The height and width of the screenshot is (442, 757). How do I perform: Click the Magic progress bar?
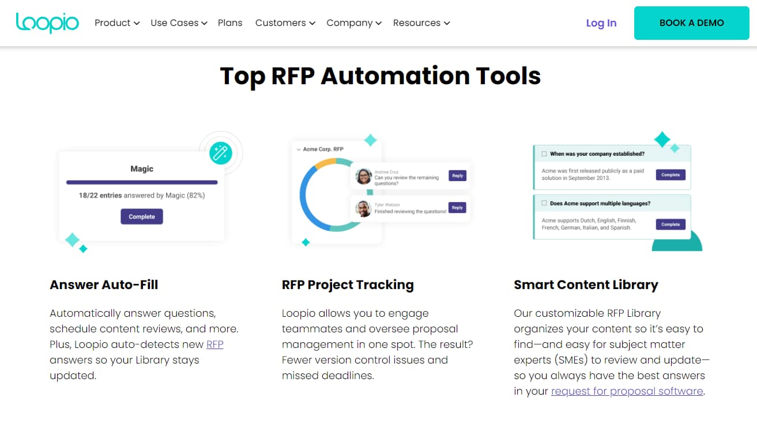click(142, 182)
